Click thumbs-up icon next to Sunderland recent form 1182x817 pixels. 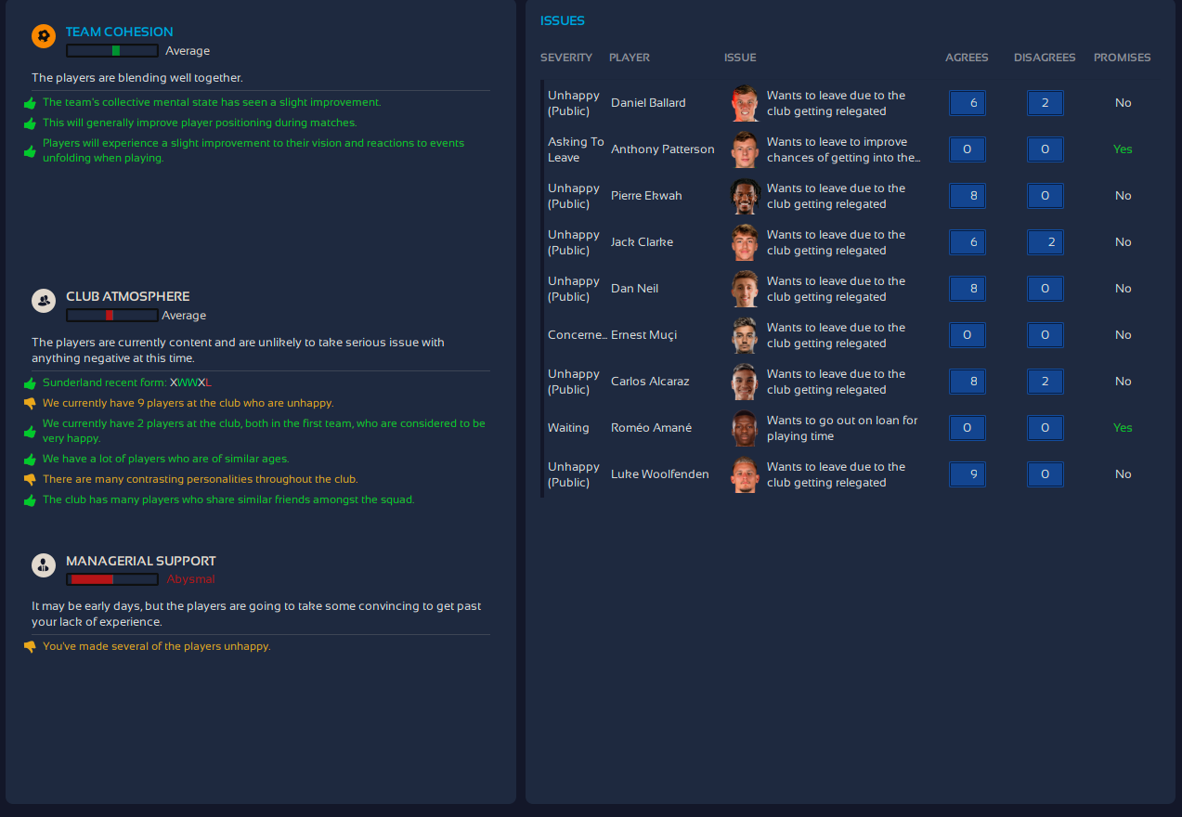[30, 383]
